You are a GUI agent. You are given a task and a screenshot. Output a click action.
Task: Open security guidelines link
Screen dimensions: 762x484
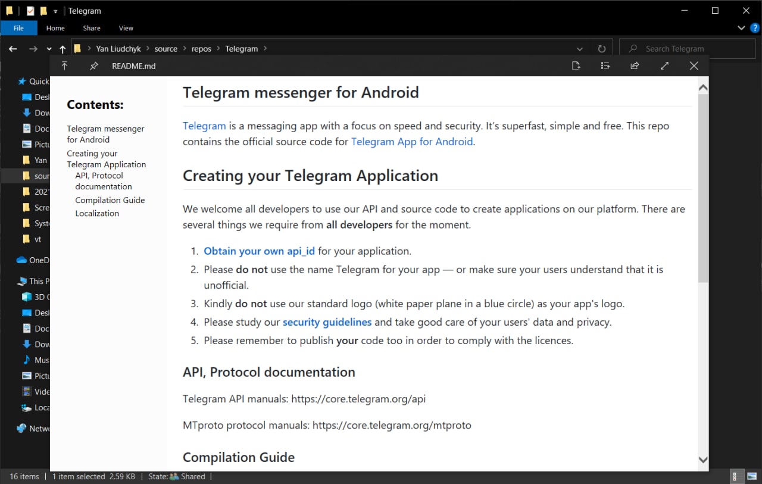click(x=327, y=322)
